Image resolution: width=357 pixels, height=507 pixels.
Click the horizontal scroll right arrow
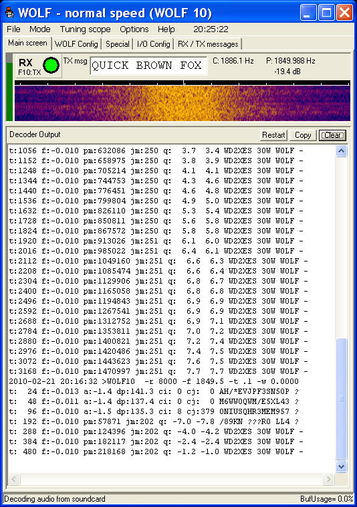[328, 479]
